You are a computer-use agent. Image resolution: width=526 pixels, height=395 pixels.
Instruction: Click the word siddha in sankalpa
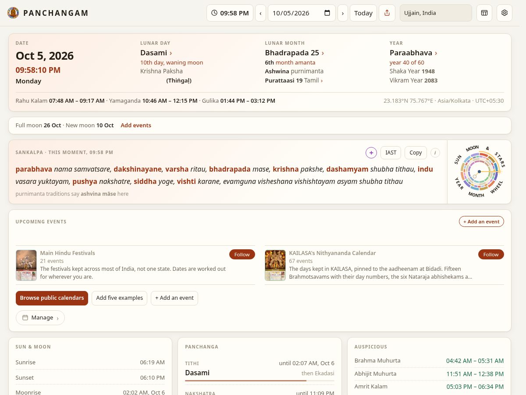(x=145, y=181)
